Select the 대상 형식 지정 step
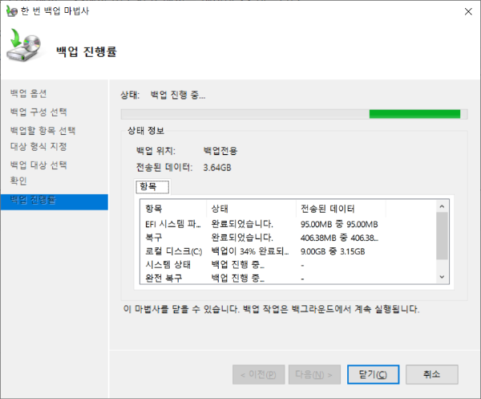Viewport: 481px width, 399px height. (38, 146)
